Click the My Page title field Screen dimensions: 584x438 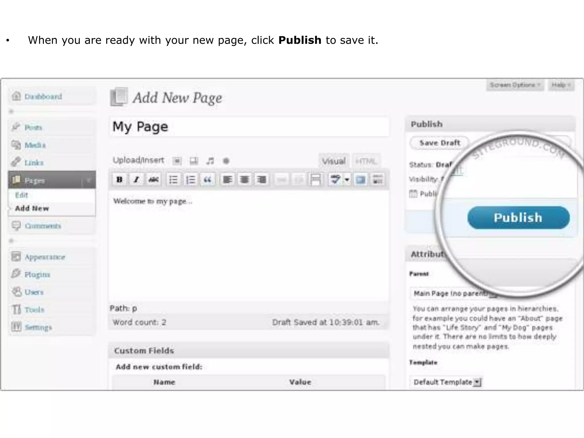249,127
